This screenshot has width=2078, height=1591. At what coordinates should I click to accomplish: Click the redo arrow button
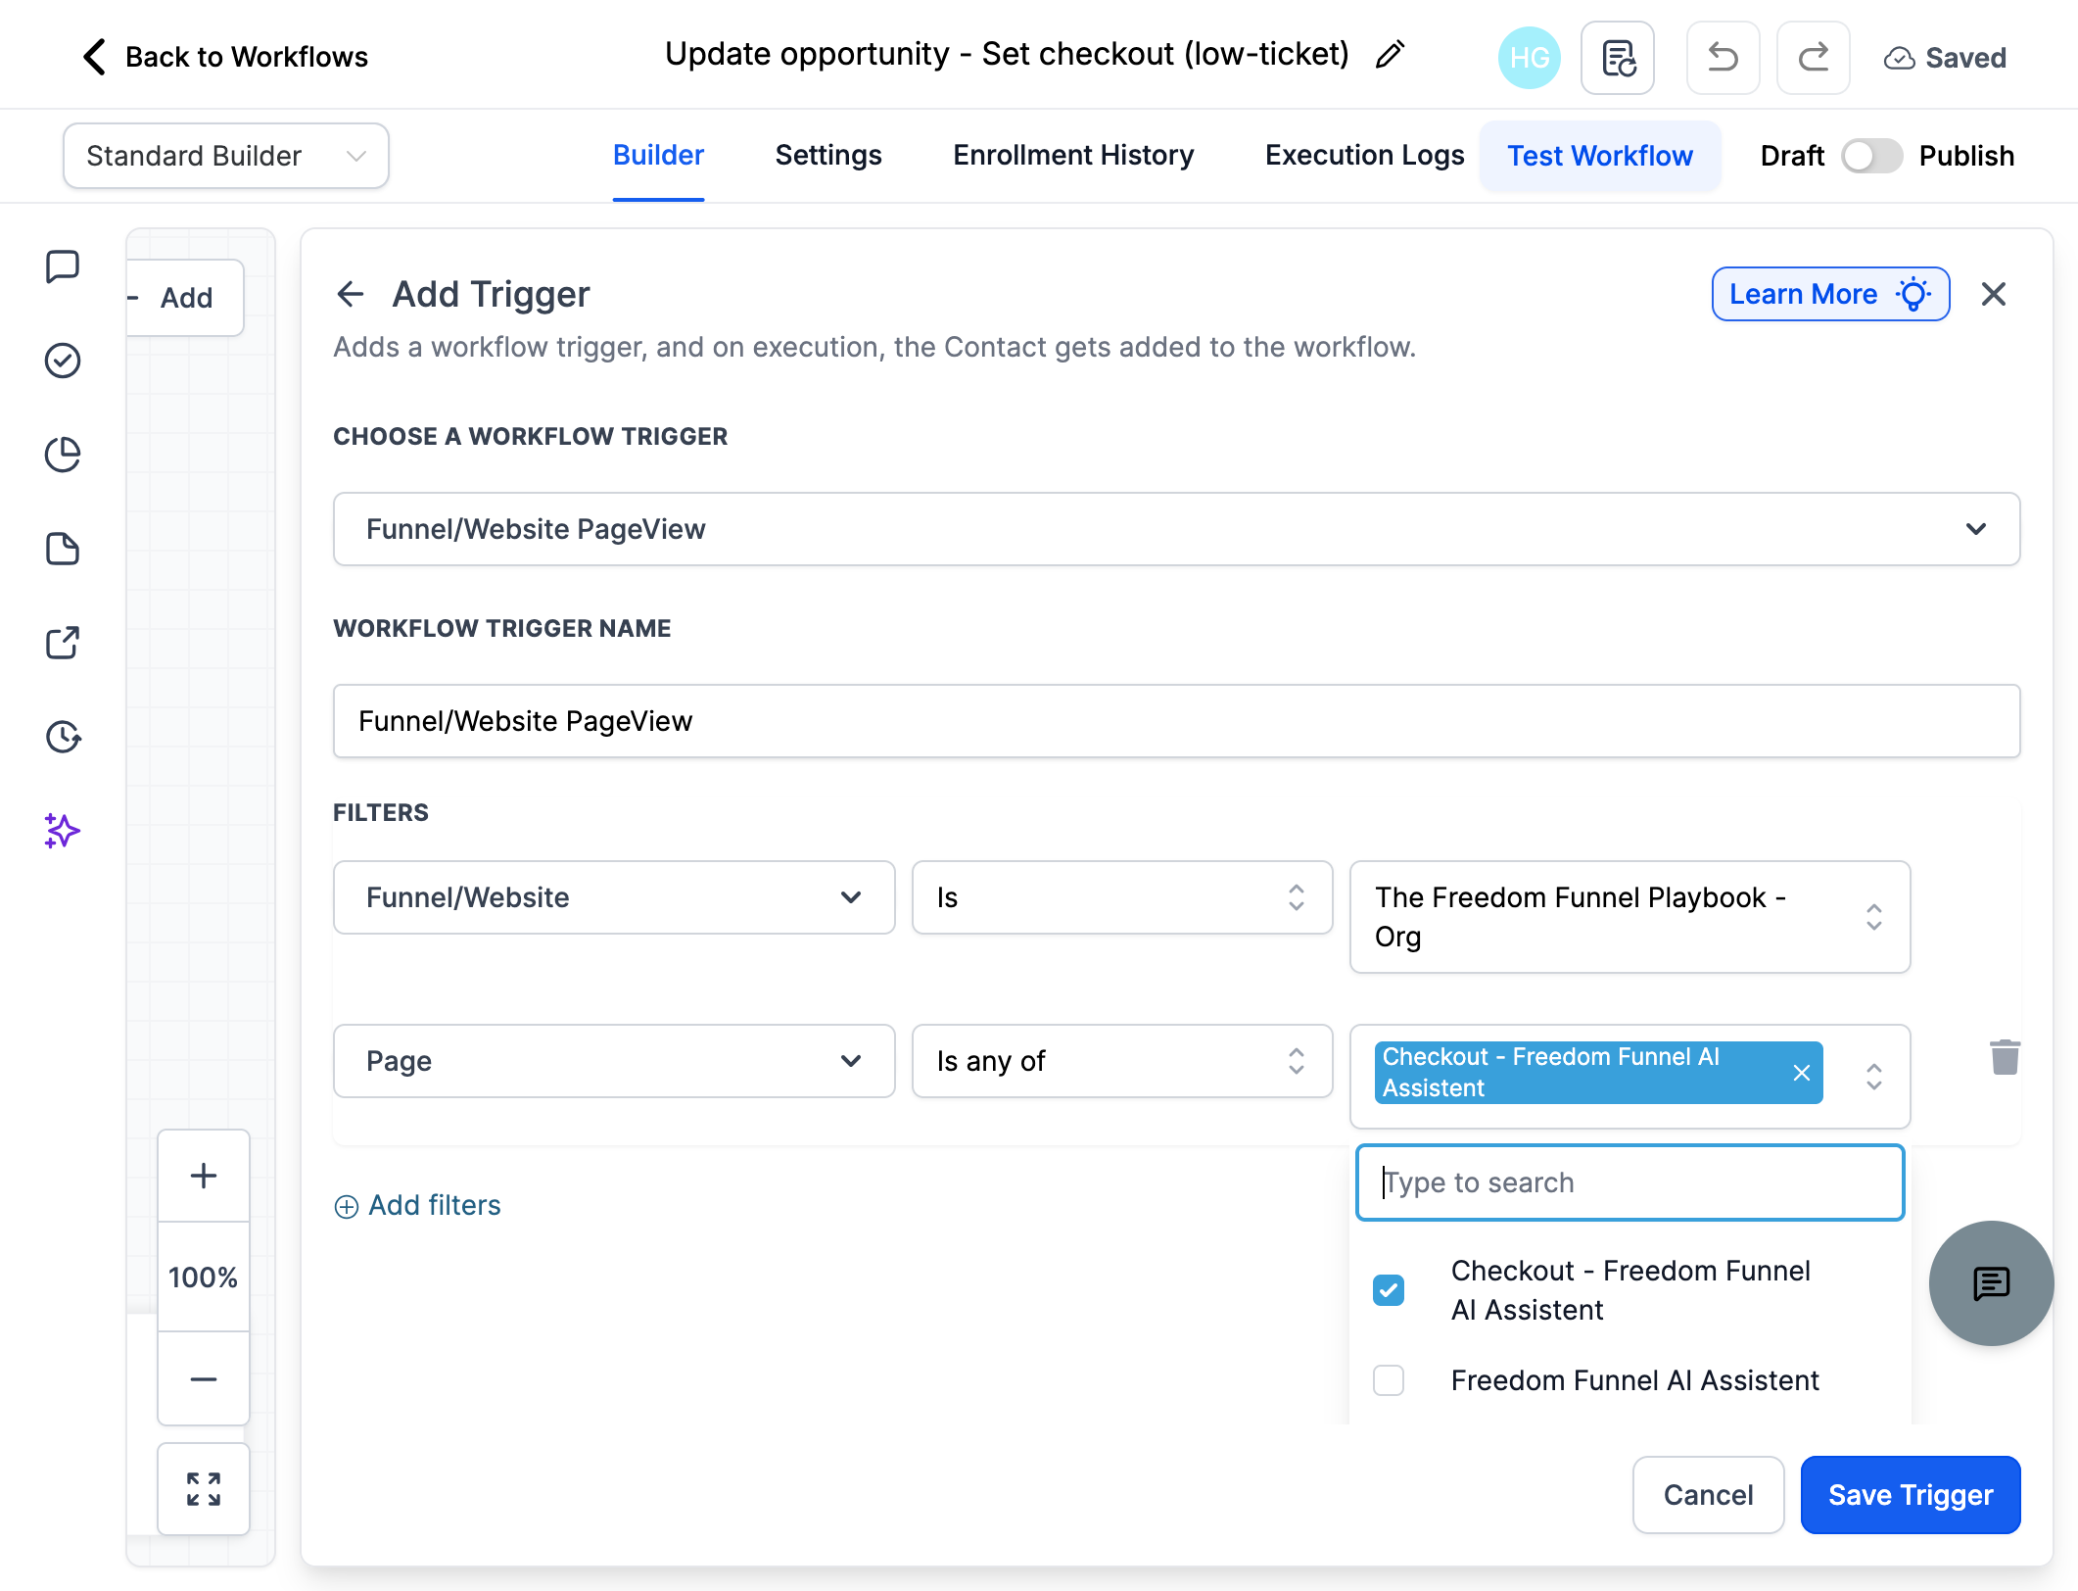coord(1814,58)
